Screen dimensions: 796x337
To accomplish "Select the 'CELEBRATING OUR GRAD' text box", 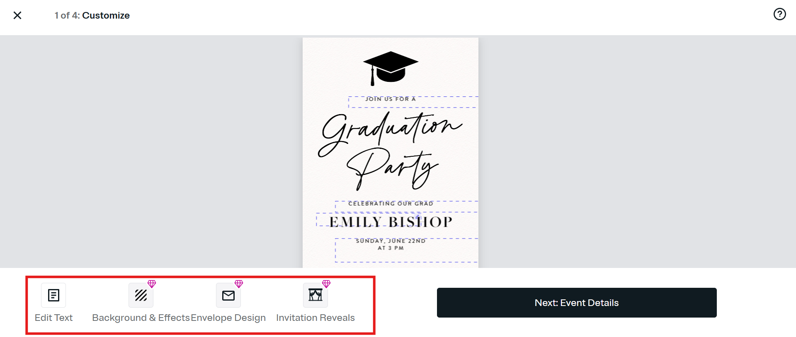I will pos(391,204).
